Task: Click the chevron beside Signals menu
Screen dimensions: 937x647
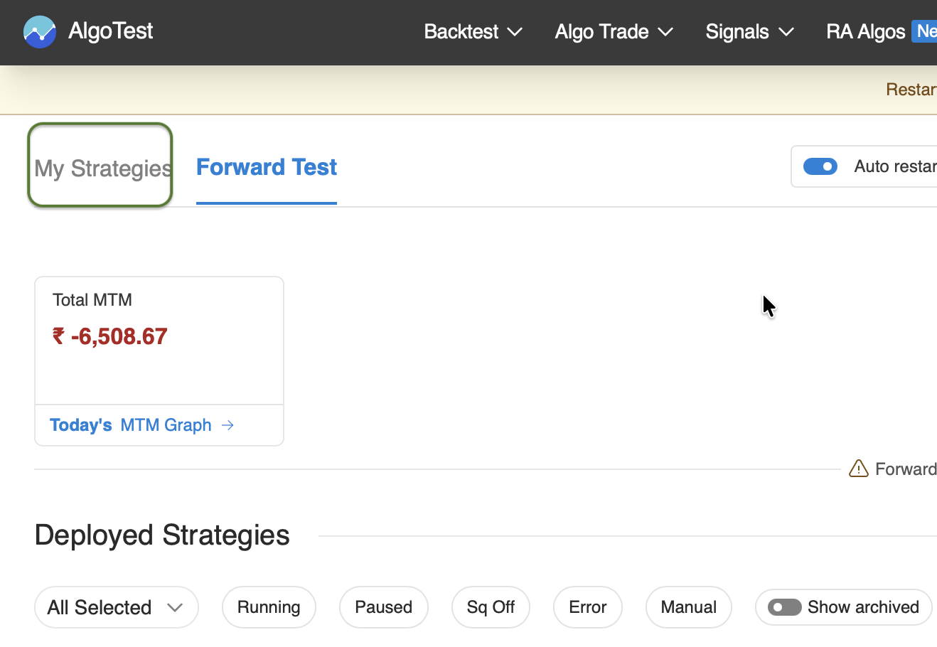Action: click(786, 31)
